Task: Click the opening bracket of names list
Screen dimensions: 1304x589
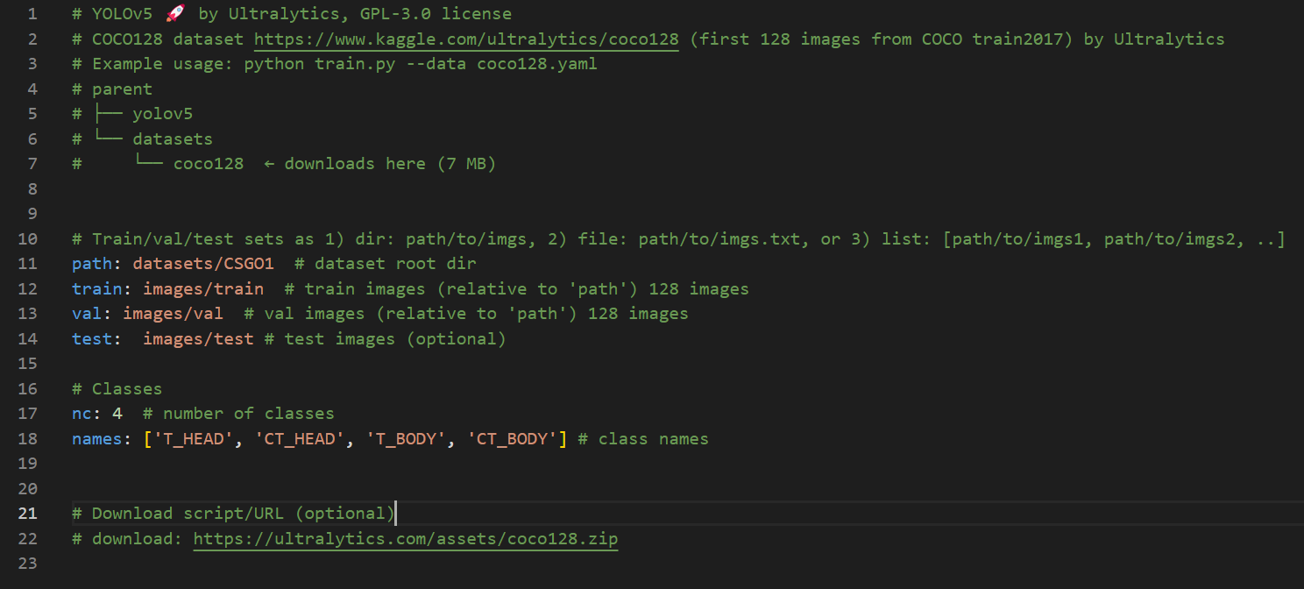Action: click(148, 438)
